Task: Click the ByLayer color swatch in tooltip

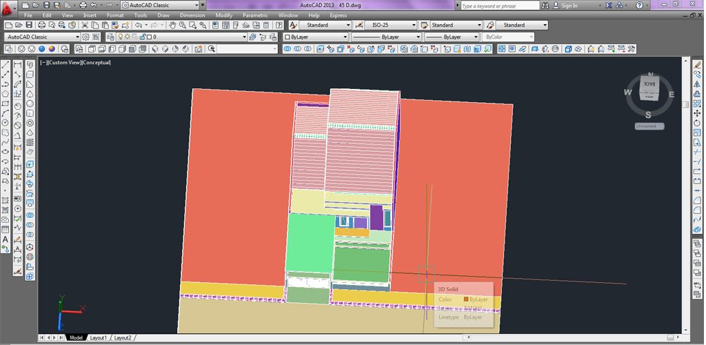Action: point(466,299)
